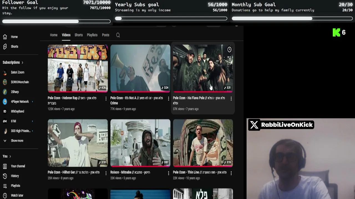Open the Playlists sidebar icon
The width and height of the screenshot is (355, 199).
[5, 186]
